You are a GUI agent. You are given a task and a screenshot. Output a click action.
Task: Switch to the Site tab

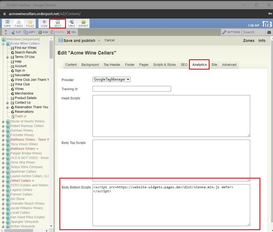coord(214,65)
